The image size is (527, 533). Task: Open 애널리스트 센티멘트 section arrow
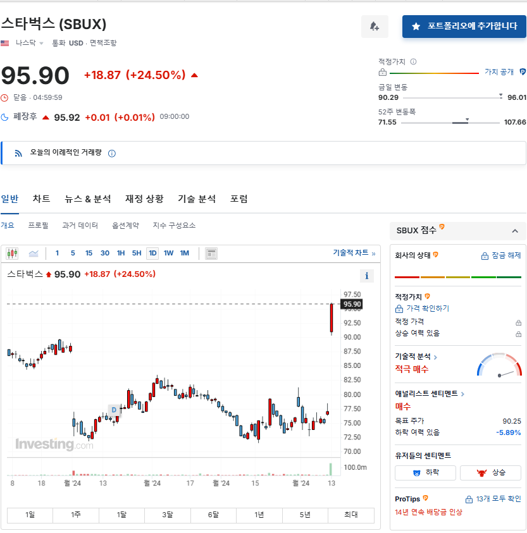[462, 394]
